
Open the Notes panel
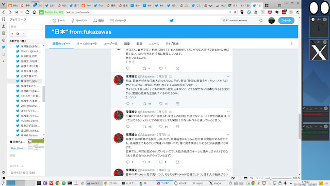pyautogui.click(x=4, y=33)
